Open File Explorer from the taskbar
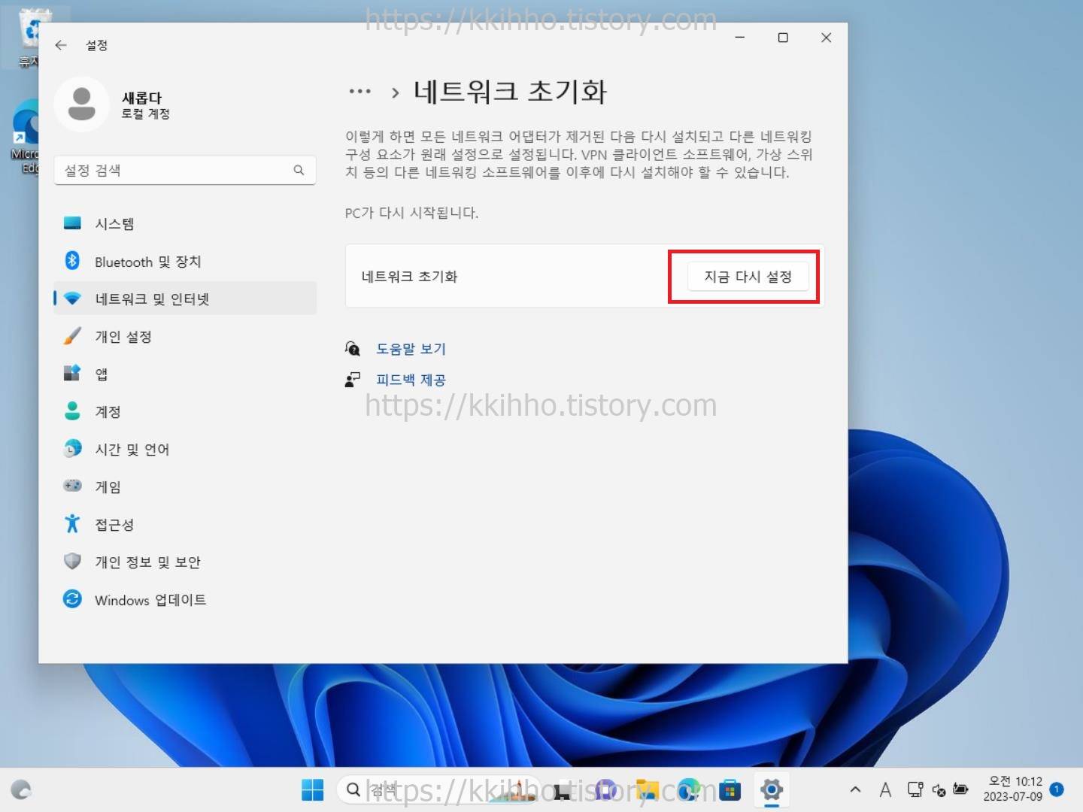The height and width of the screenshot is (812, 1083). (x=647, y=790)
